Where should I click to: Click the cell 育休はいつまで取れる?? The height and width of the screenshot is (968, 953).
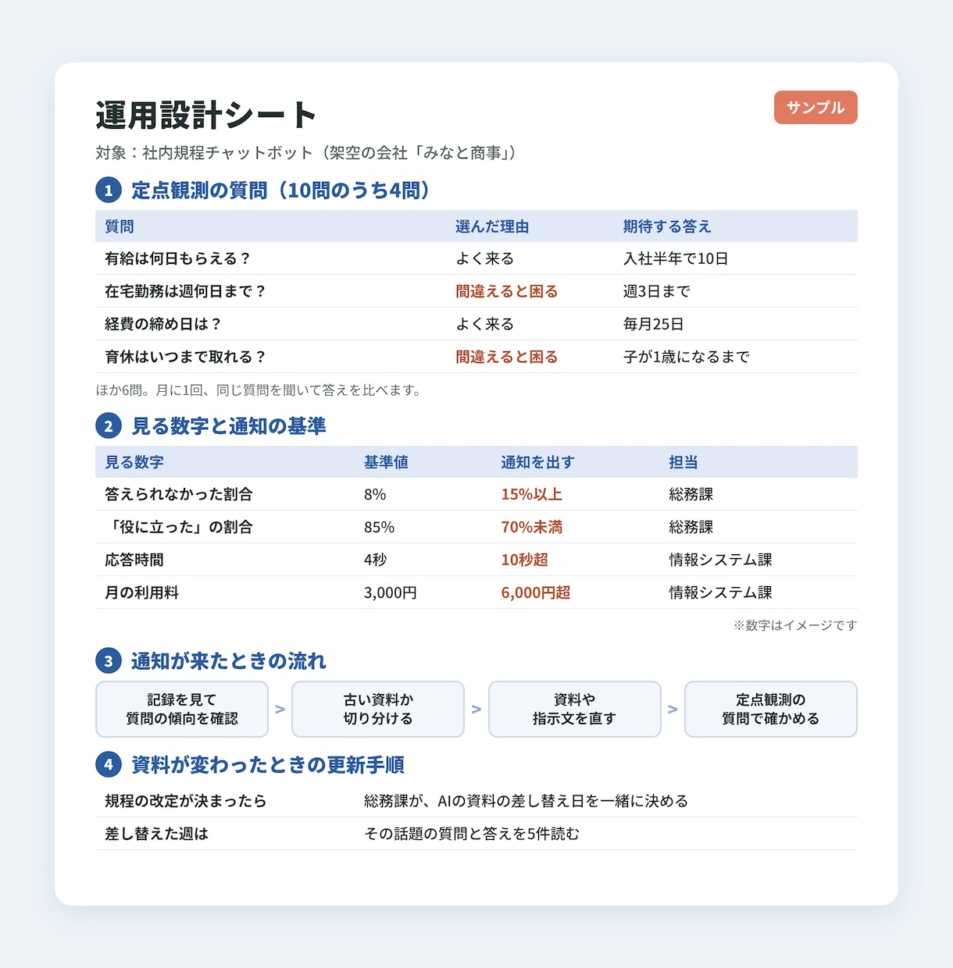[186, 357]
